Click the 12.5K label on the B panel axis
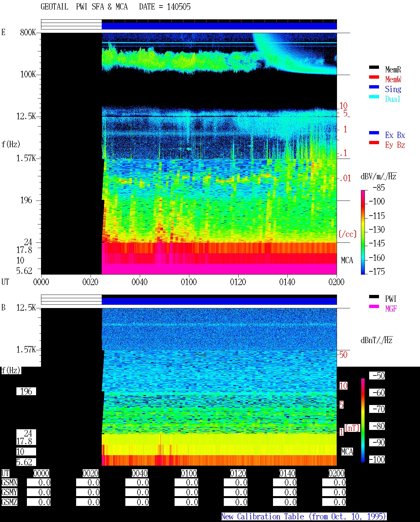Image resolution: width=420 pixels, height=522 pixels. [26, 307]
